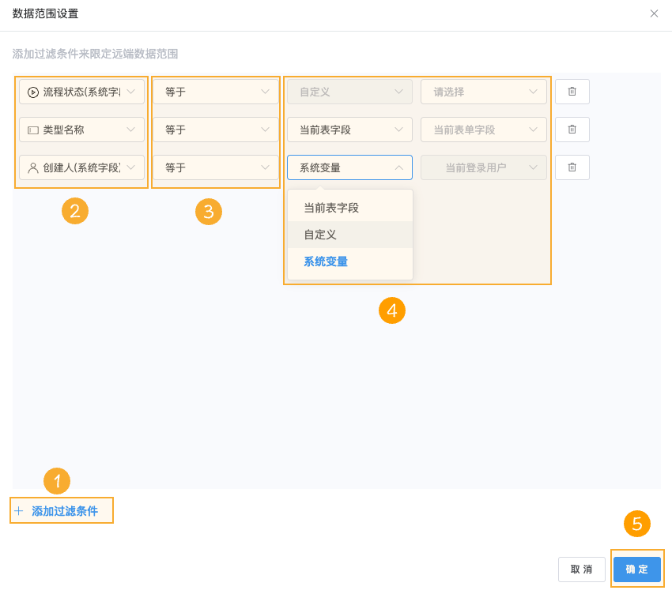Open the first 等于 operator dropdown

(215, 92)
